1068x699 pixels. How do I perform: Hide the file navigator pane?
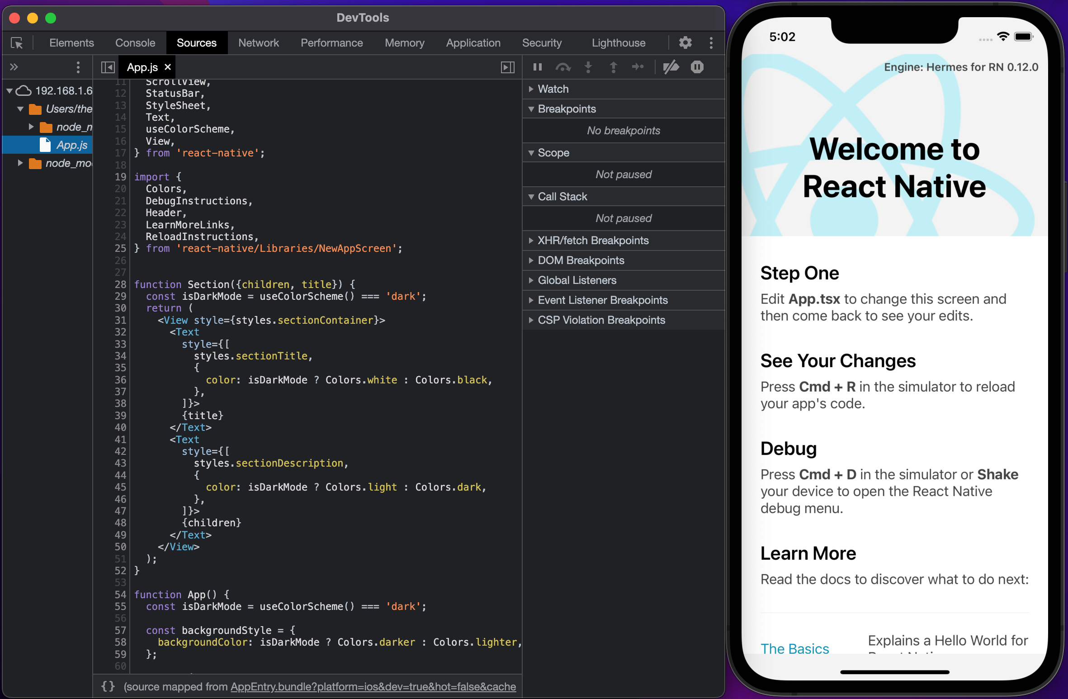tap(108, 67)
